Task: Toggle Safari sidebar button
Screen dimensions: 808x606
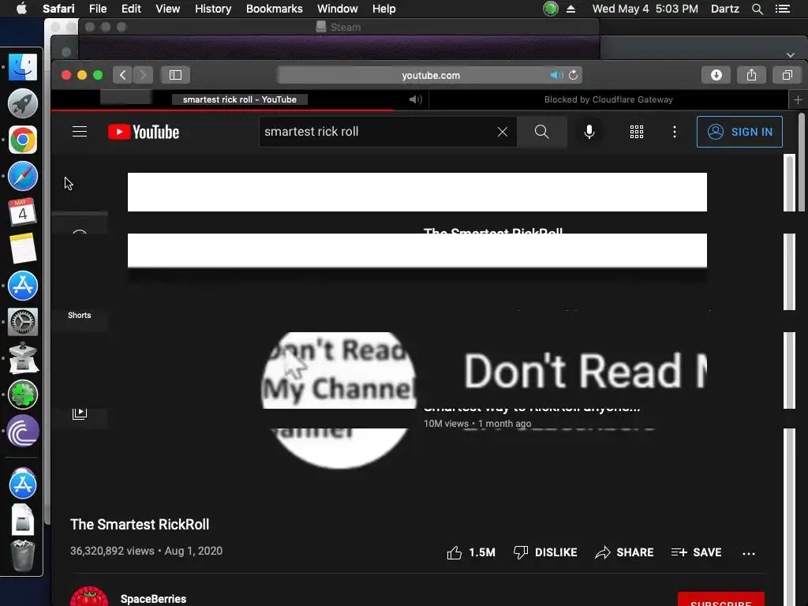Action: pos(175,75)
